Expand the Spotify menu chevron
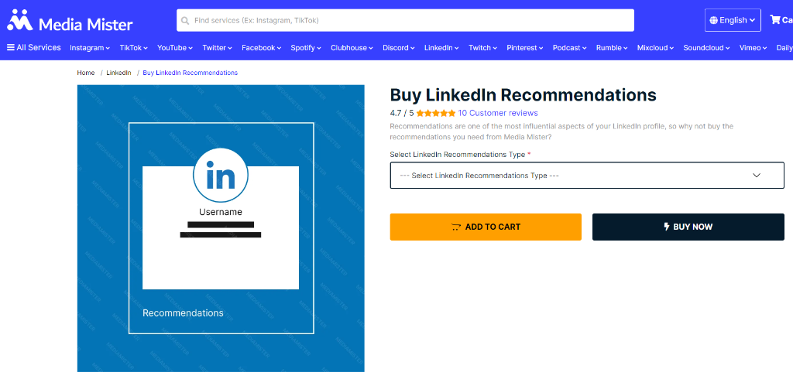793x379 pixels. pos(319,48)
